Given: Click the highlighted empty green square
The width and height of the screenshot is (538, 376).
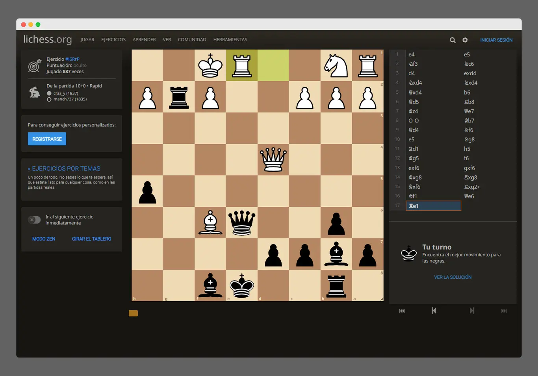Looking at the screenshot, I should pyautogui.click(x=273, y=65).
